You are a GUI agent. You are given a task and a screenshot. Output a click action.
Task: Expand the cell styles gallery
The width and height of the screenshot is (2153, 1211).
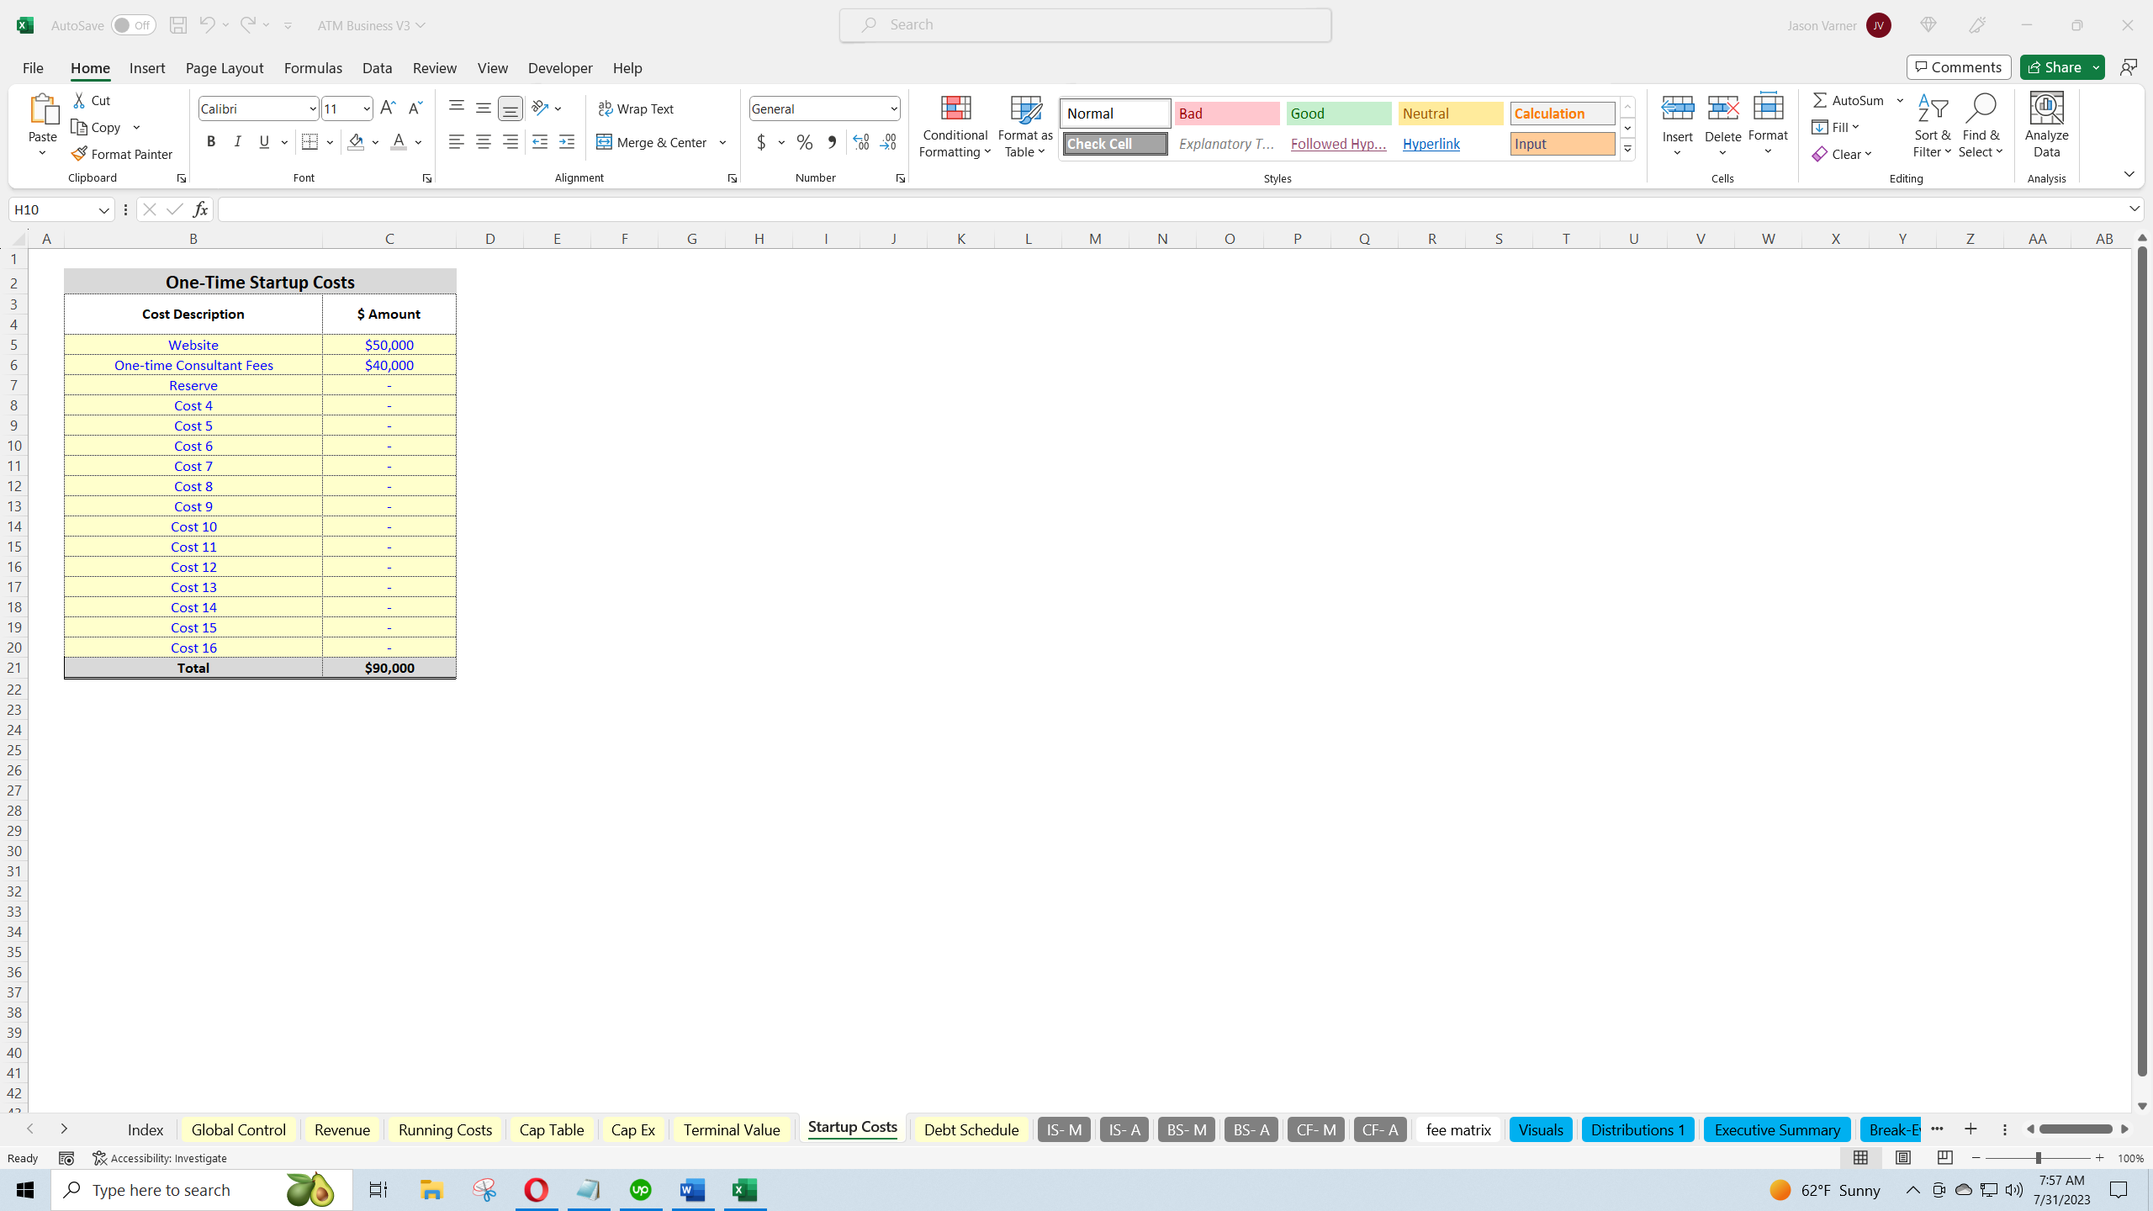pos(1627,150)
